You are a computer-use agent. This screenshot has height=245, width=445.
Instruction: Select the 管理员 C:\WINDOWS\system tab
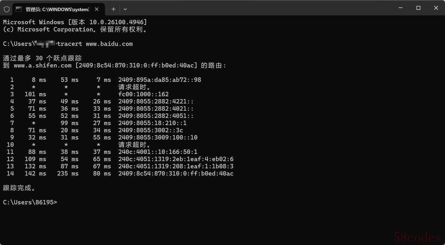coord(57,9)
